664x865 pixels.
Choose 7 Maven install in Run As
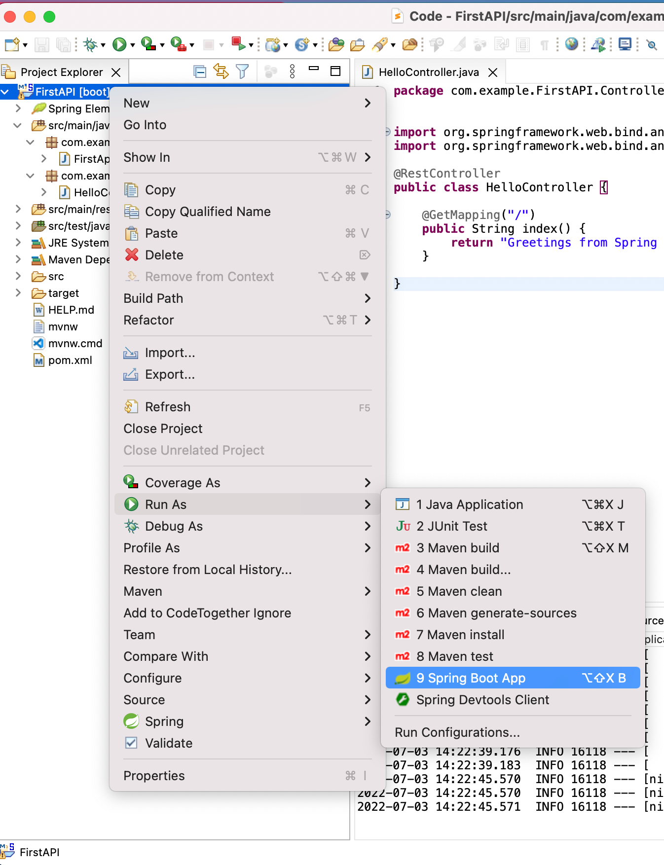point(513,635)
